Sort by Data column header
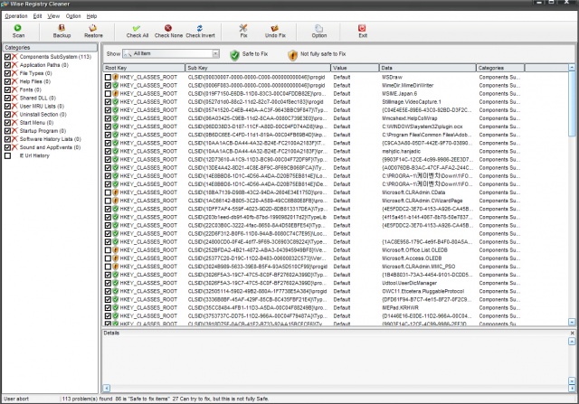The height and width of the screenshot is (404, 579). click(x=427, y=68)
